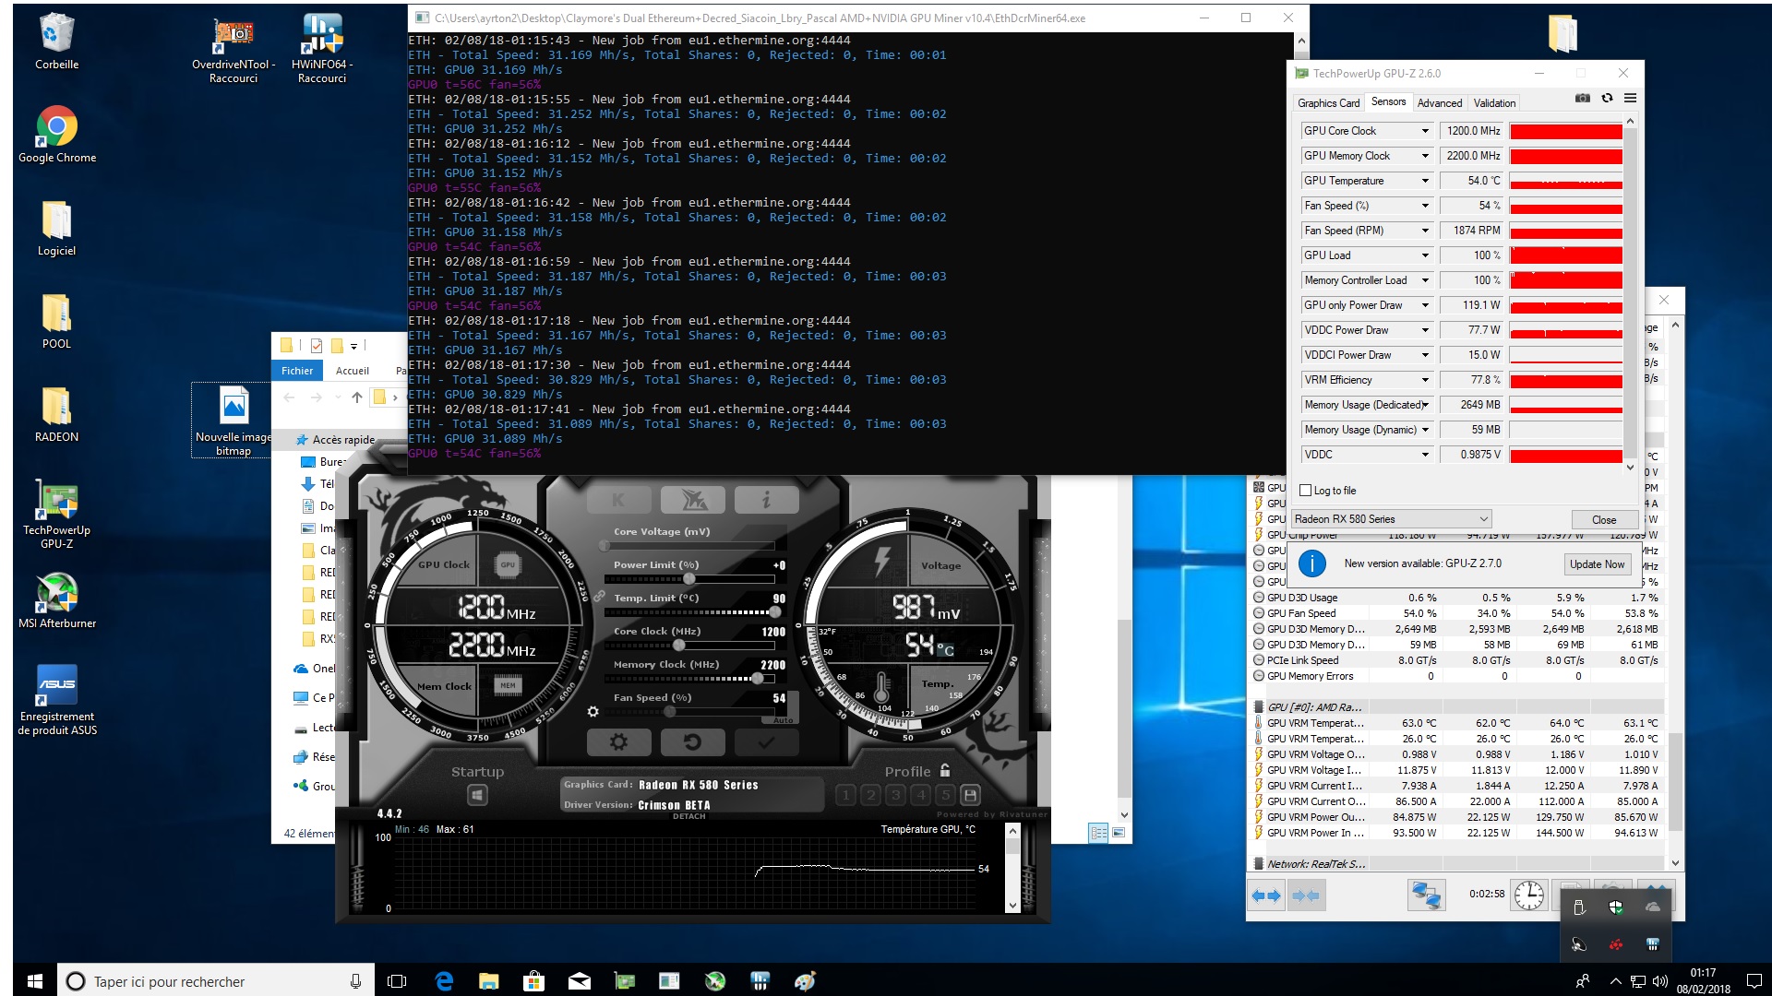
Task: Open HWiNFO network remote monitoring icon
Action: pos(1427,895)
